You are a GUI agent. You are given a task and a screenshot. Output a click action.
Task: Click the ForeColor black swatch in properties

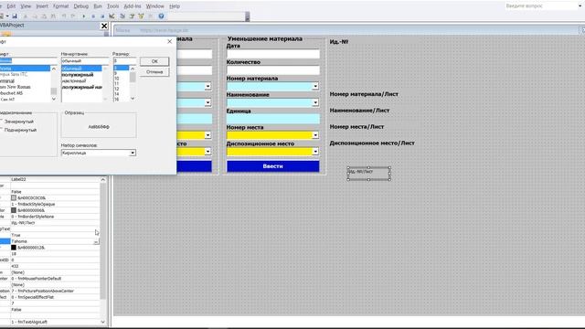(x=14, y=248)
